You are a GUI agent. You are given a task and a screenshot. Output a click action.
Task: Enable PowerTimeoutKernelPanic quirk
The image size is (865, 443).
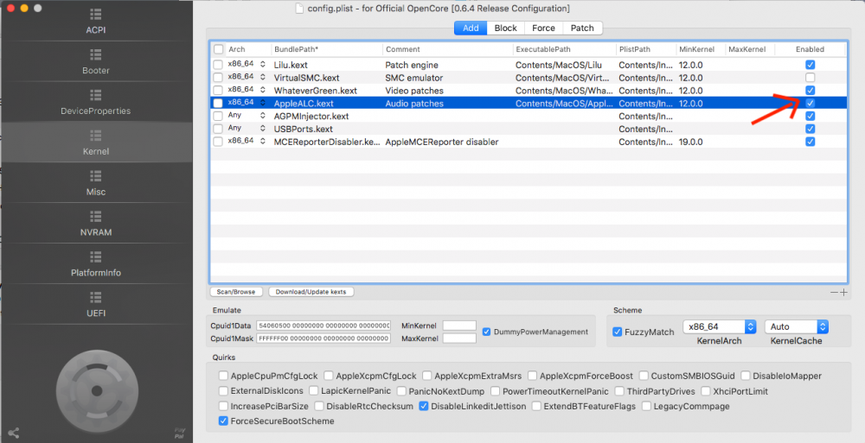click(x=495, y=391)
